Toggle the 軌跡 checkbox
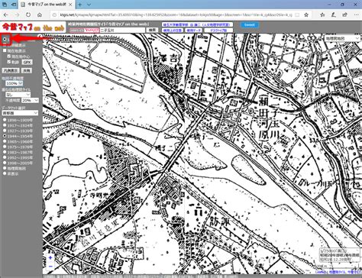362x278 pixels. point(9,62)
